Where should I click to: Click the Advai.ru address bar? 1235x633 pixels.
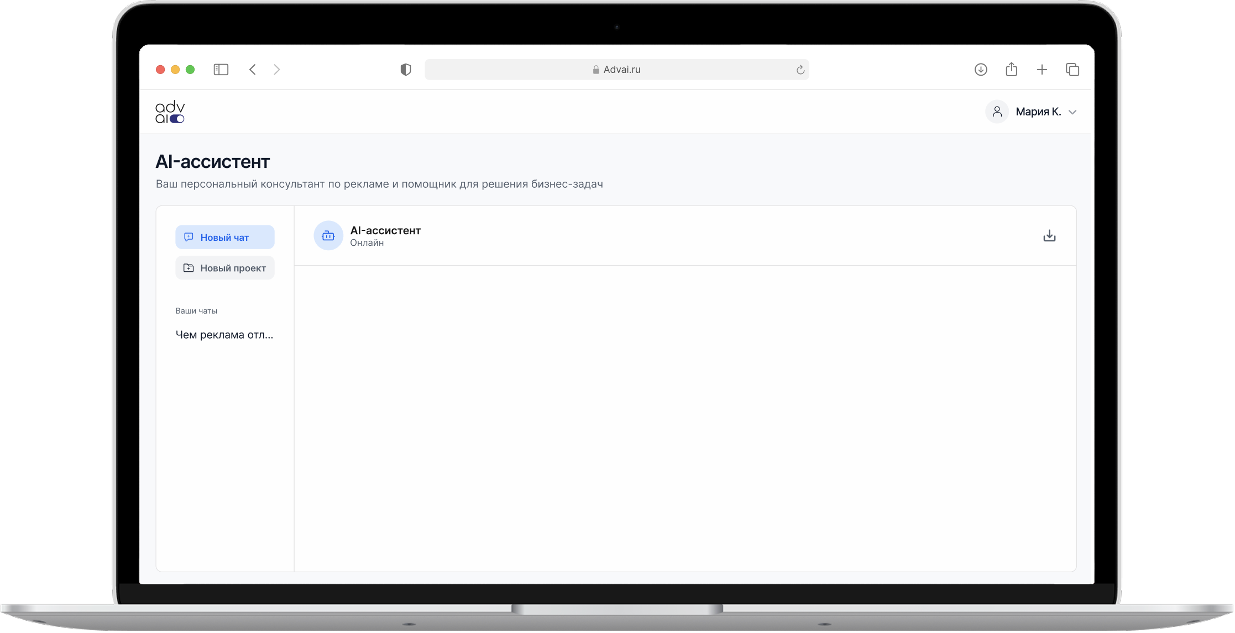pos(616,70)
